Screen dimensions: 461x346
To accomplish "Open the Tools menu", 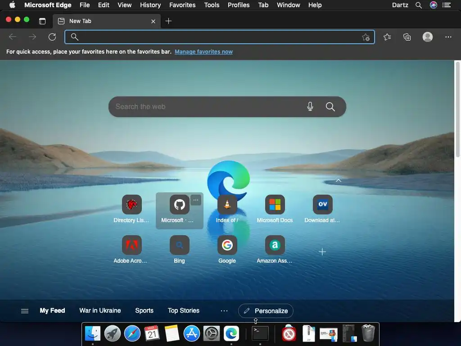I will click(212, 5).
